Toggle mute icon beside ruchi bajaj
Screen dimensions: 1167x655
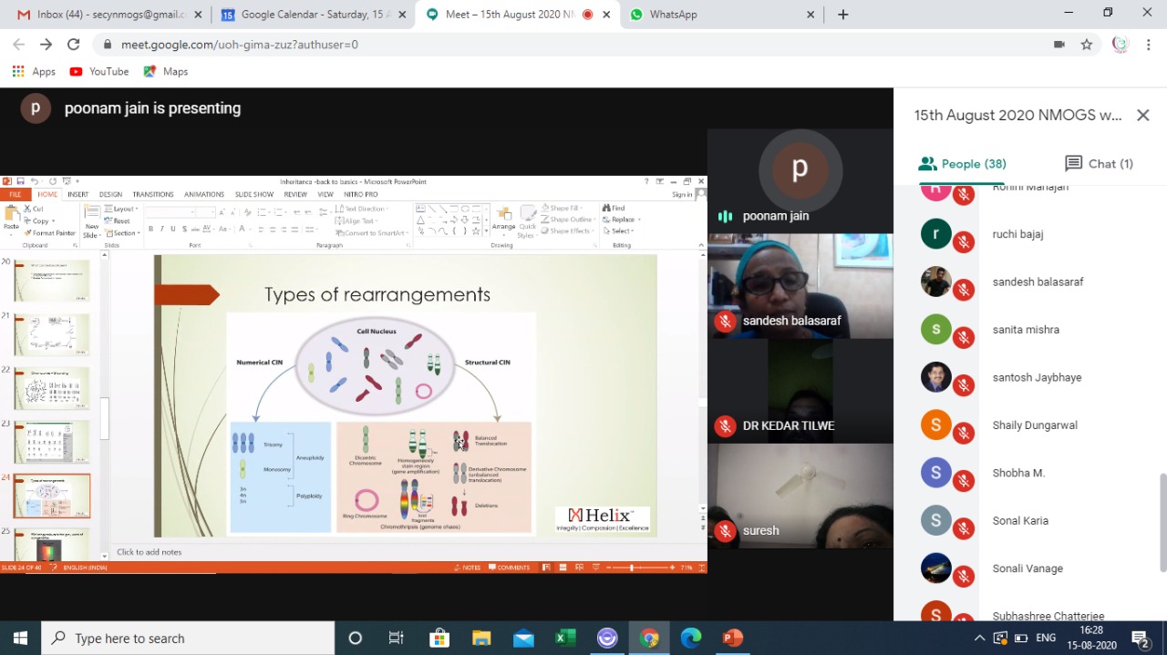(964, 242)
